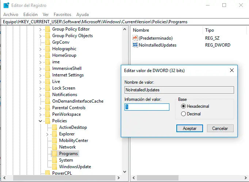The image size is (249, 182).
Task: Expand the PenWorkspace key
Action: (x=40, y=115)
